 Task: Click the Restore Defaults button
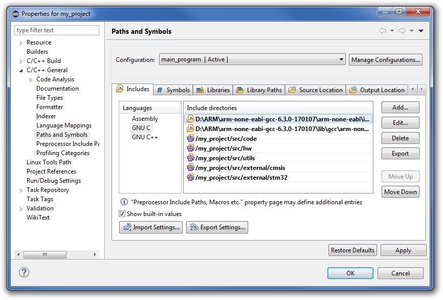coord(352,250)
